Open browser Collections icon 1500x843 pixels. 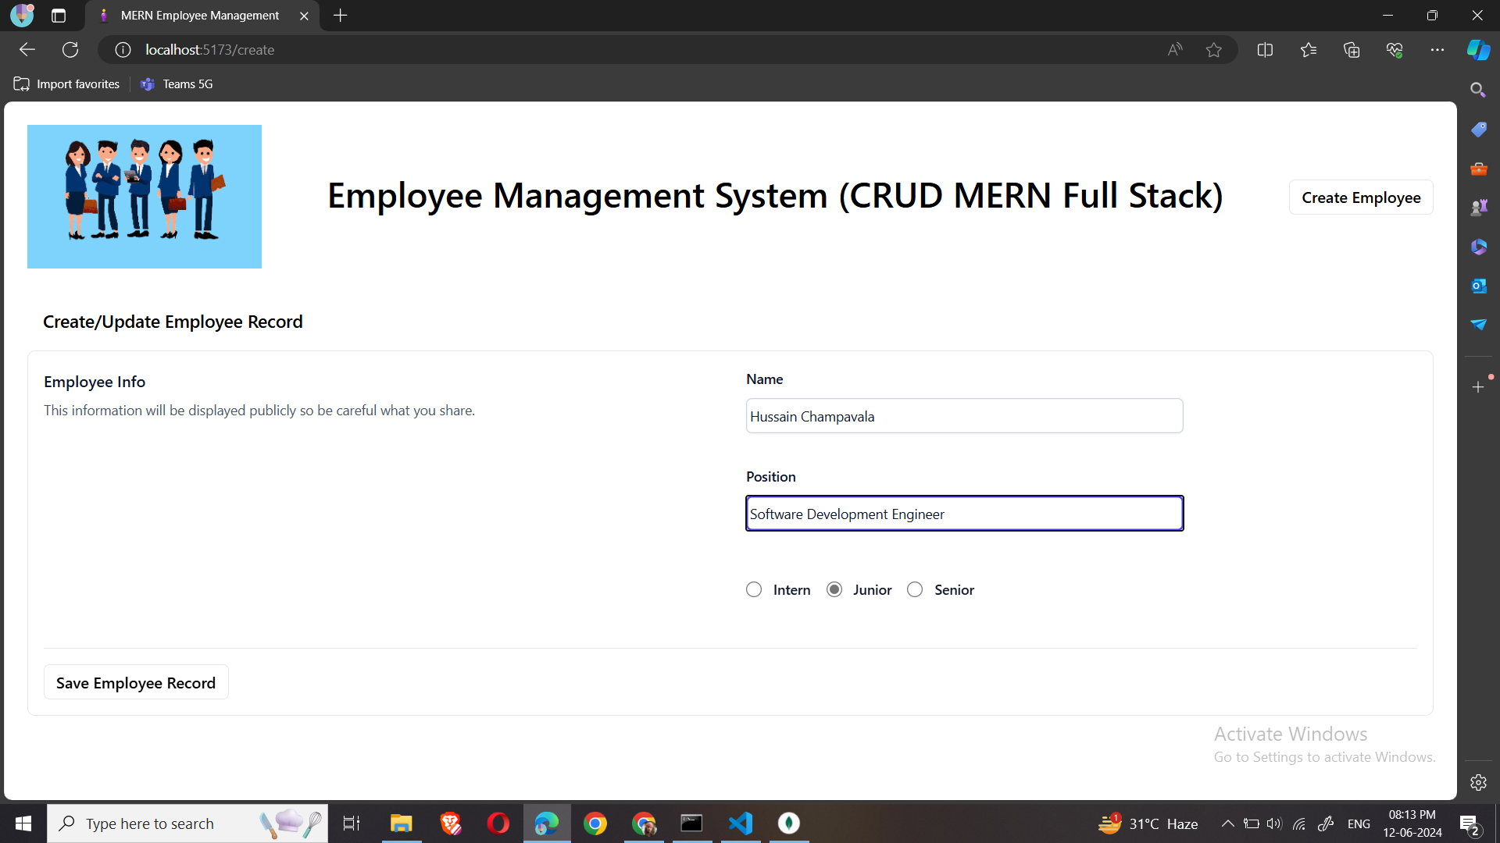point(1352,50)
